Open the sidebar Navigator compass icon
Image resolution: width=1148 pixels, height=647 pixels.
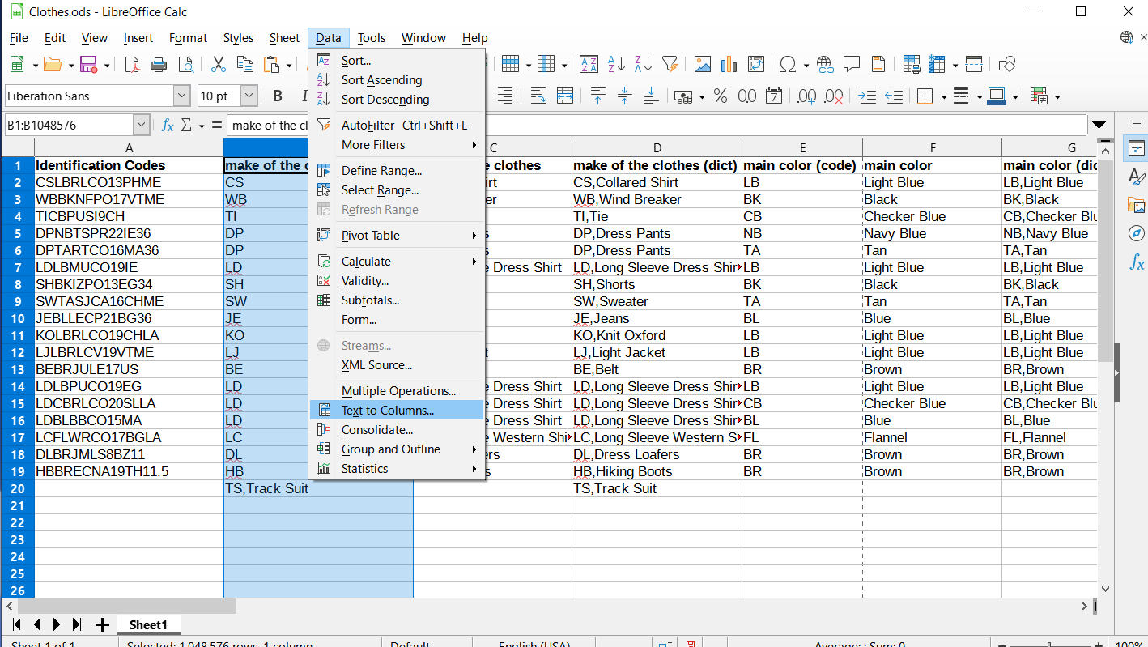(1136, 233)
